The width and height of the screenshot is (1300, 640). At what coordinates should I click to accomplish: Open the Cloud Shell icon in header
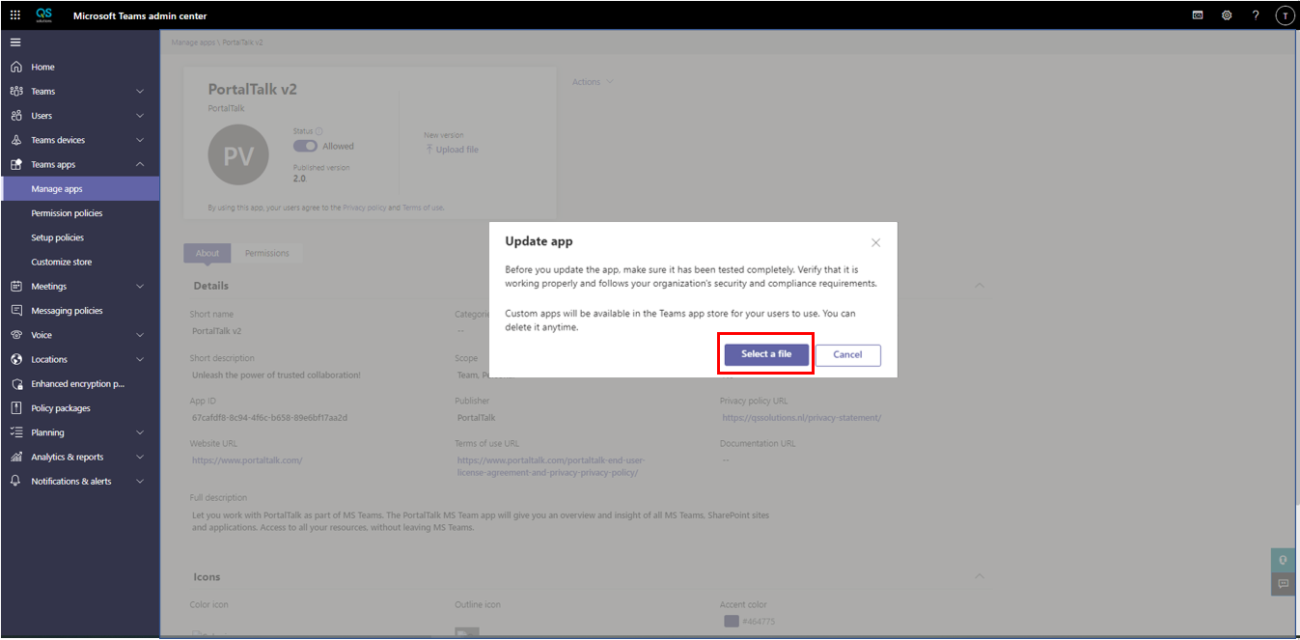(1198, 15)
